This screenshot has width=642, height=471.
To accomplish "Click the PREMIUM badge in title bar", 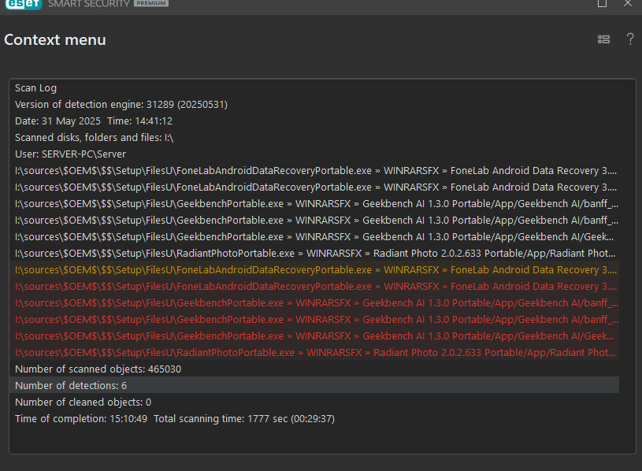I will (x=151, y=3).
